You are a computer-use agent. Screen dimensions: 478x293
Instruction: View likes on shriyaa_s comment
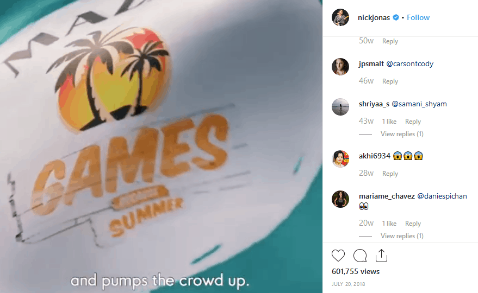coord(389,122)
